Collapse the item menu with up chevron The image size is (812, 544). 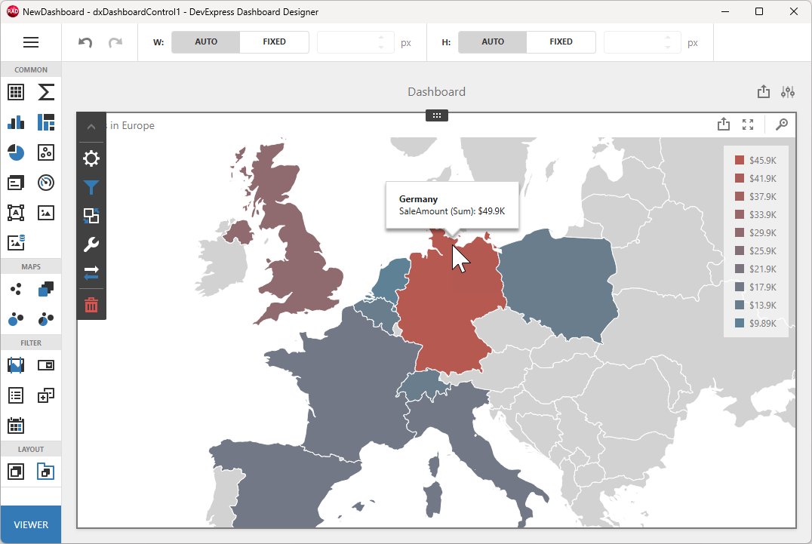coord(91,126)
